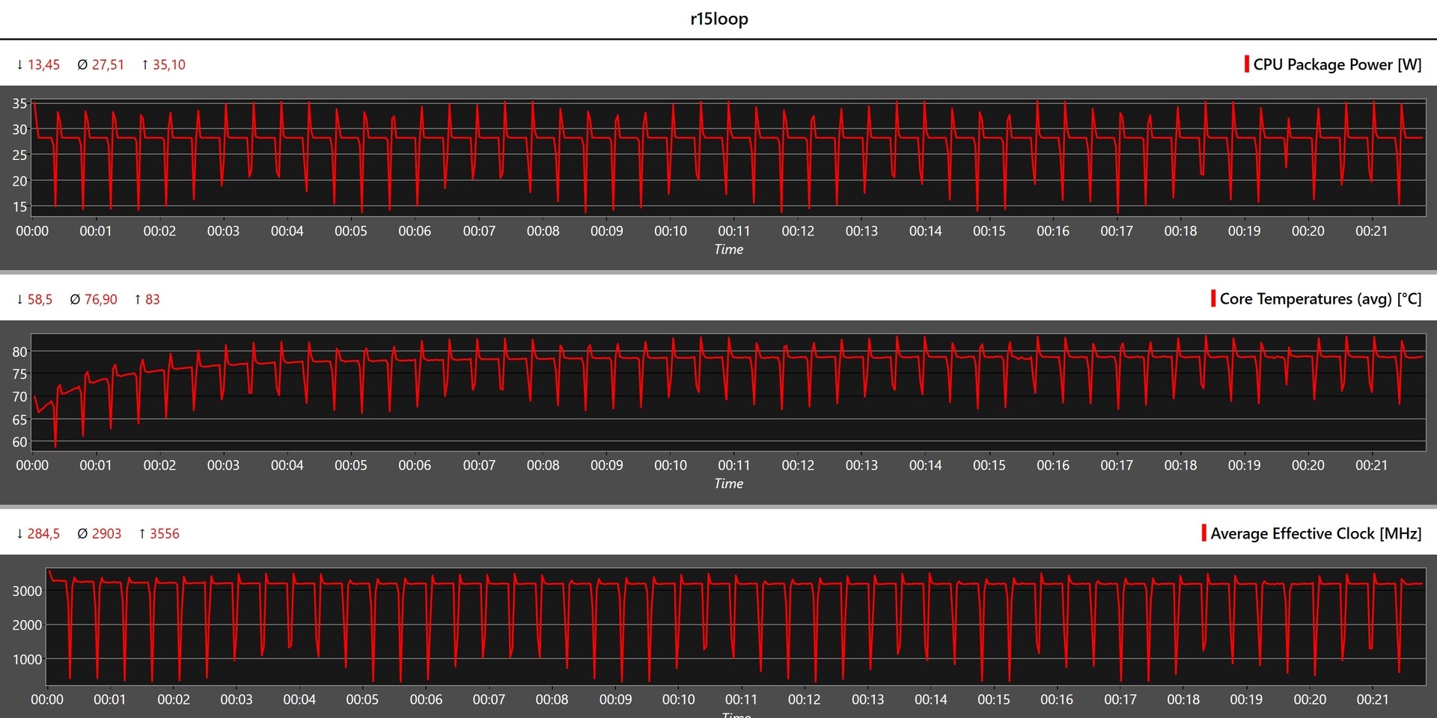Click the Average Effective Clock [MHz] legend label
This screenshot has height=718, width=1437.
1317,533
